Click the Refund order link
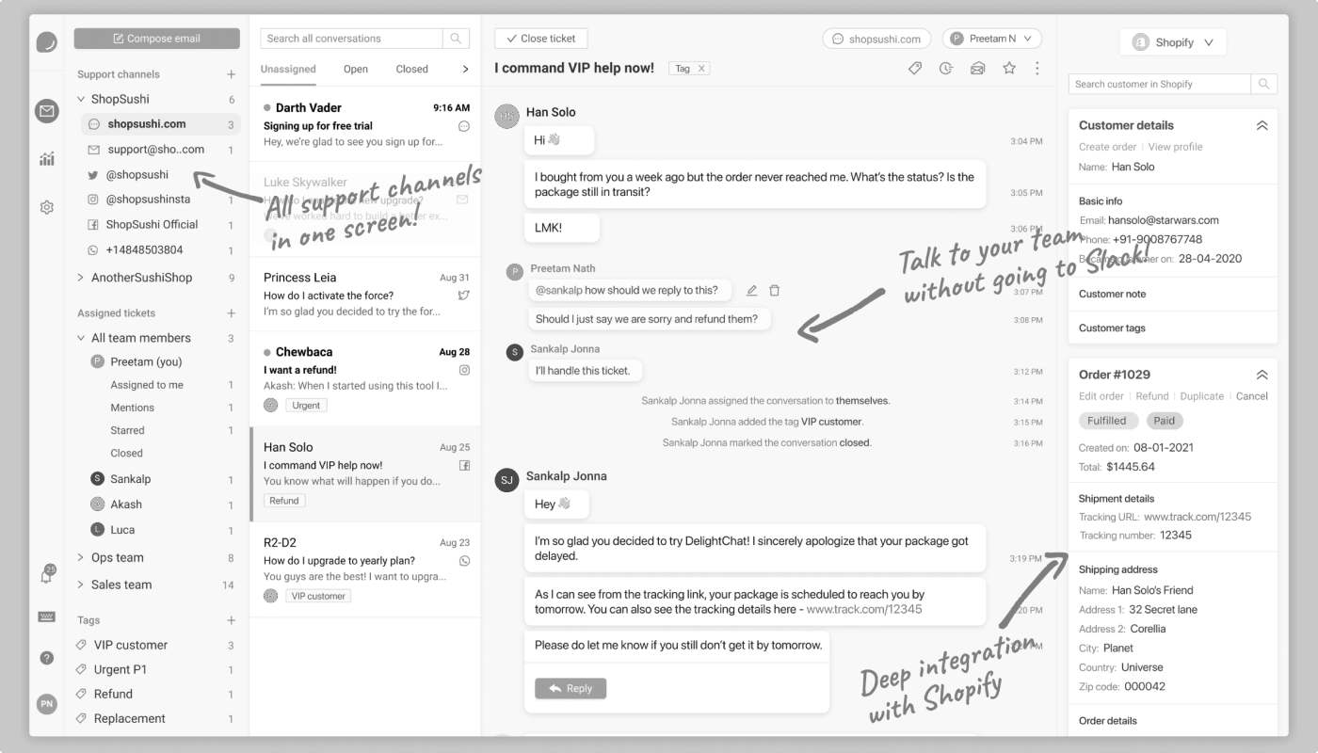The width and height of the screenshot is (1318, 753). coord(1152,396)
